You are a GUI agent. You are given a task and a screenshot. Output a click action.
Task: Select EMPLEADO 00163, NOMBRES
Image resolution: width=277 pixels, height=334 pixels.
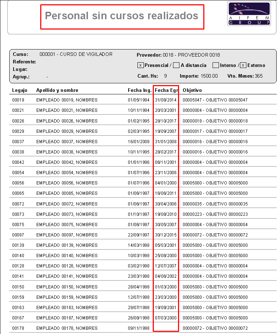pos(67,308)
